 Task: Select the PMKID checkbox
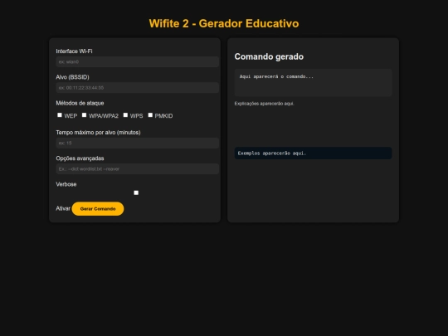(x=150, y=114)
